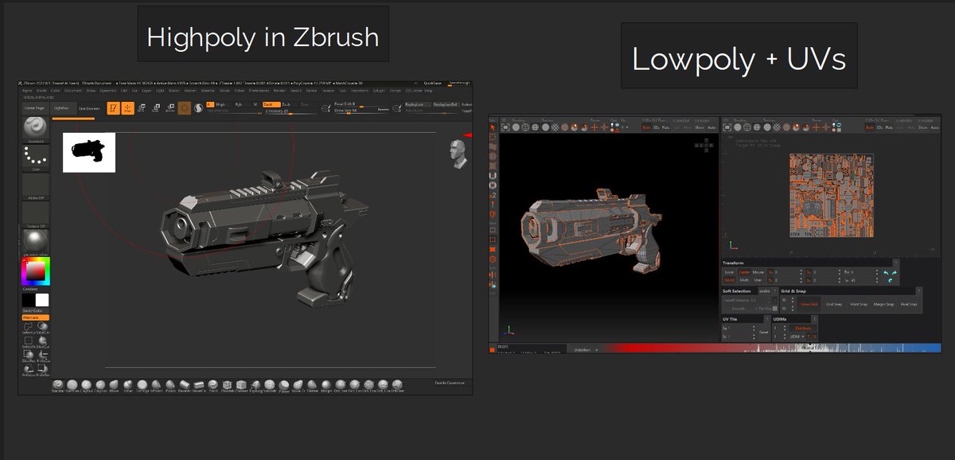Open the material sphere picker

[x=34, y=242]
